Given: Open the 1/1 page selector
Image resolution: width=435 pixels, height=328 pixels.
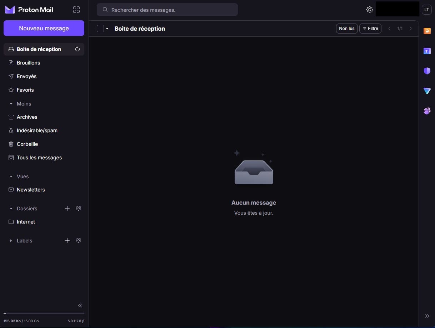Looking at the screenshot, I should [x=400, y=29].
